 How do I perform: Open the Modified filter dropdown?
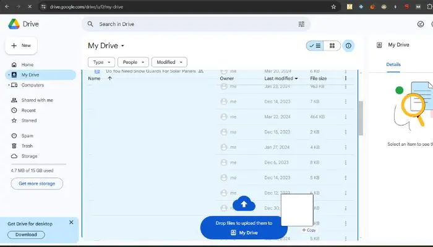[x=169, y=62]
